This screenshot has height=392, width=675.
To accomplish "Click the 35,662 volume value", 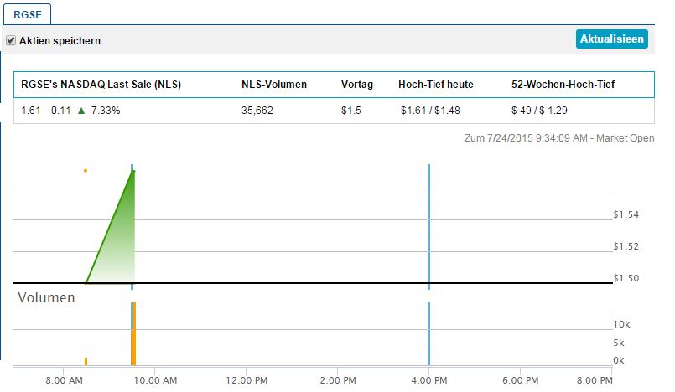I will [x=257, y=110].
